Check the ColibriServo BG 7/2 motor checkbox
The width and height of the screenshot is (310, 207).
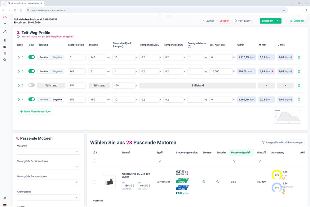pyautogui.click(x=94, y=182)
